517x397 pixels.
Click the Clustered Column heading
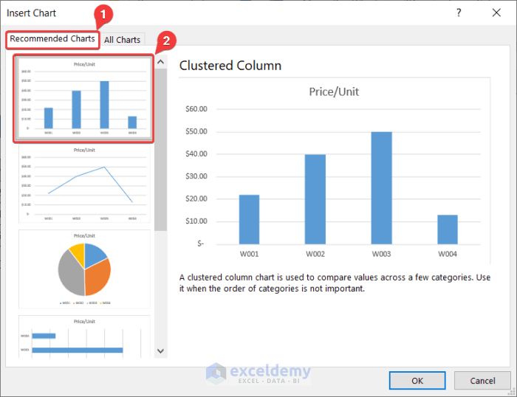pos(230,66)
